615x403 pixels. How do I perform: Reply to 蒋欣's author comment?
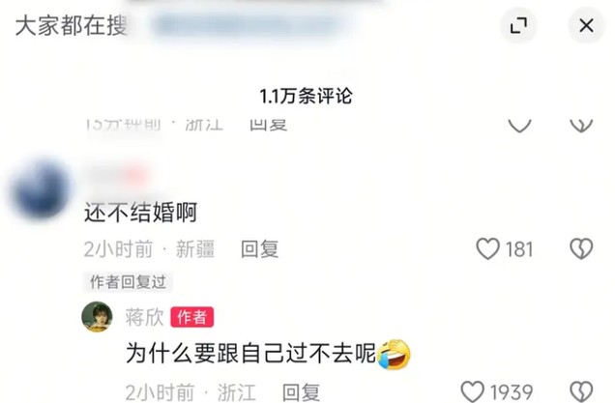[x=301, y=392]
